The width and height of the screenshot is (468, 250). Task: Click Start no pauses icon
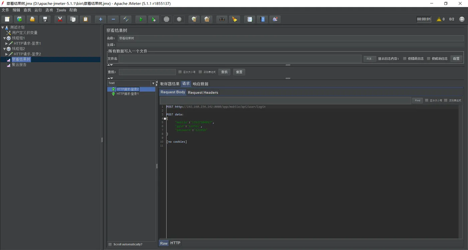[153, 19]
